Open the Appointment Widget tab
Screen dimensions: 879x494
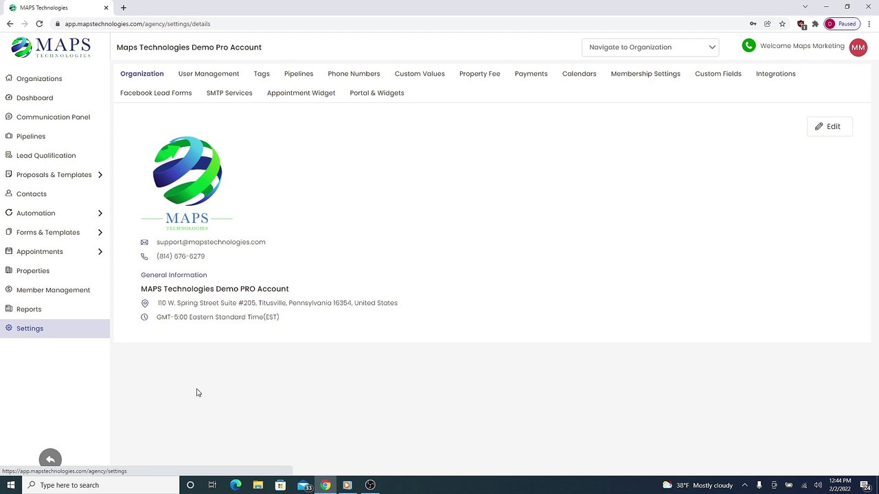(x=301, y=93)
